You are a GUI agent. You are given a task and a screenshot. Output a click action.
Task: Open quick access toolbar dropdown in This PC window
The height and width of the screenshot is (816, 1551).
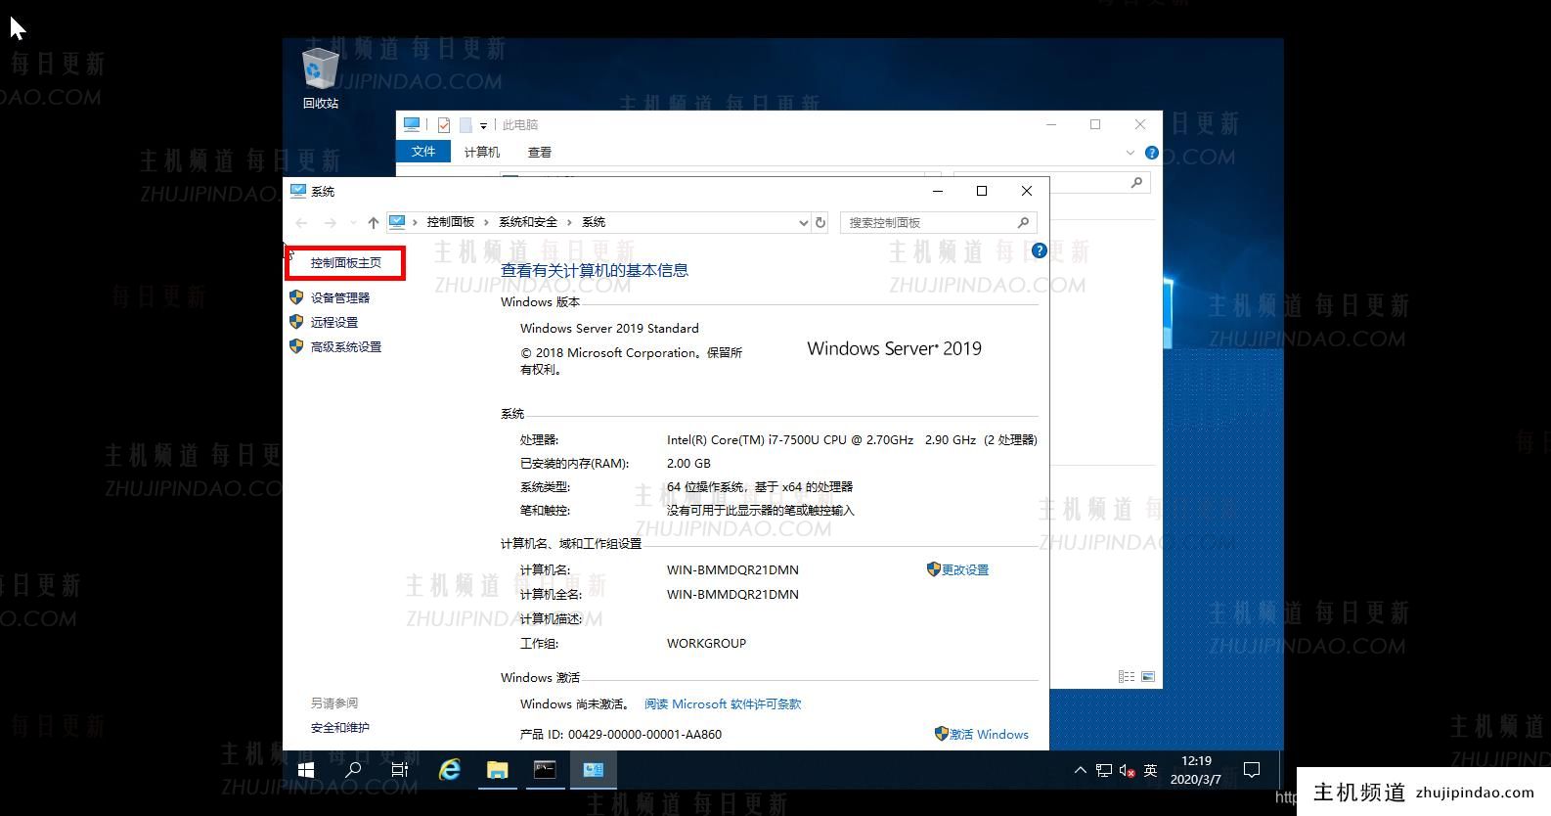coord(483,125)
